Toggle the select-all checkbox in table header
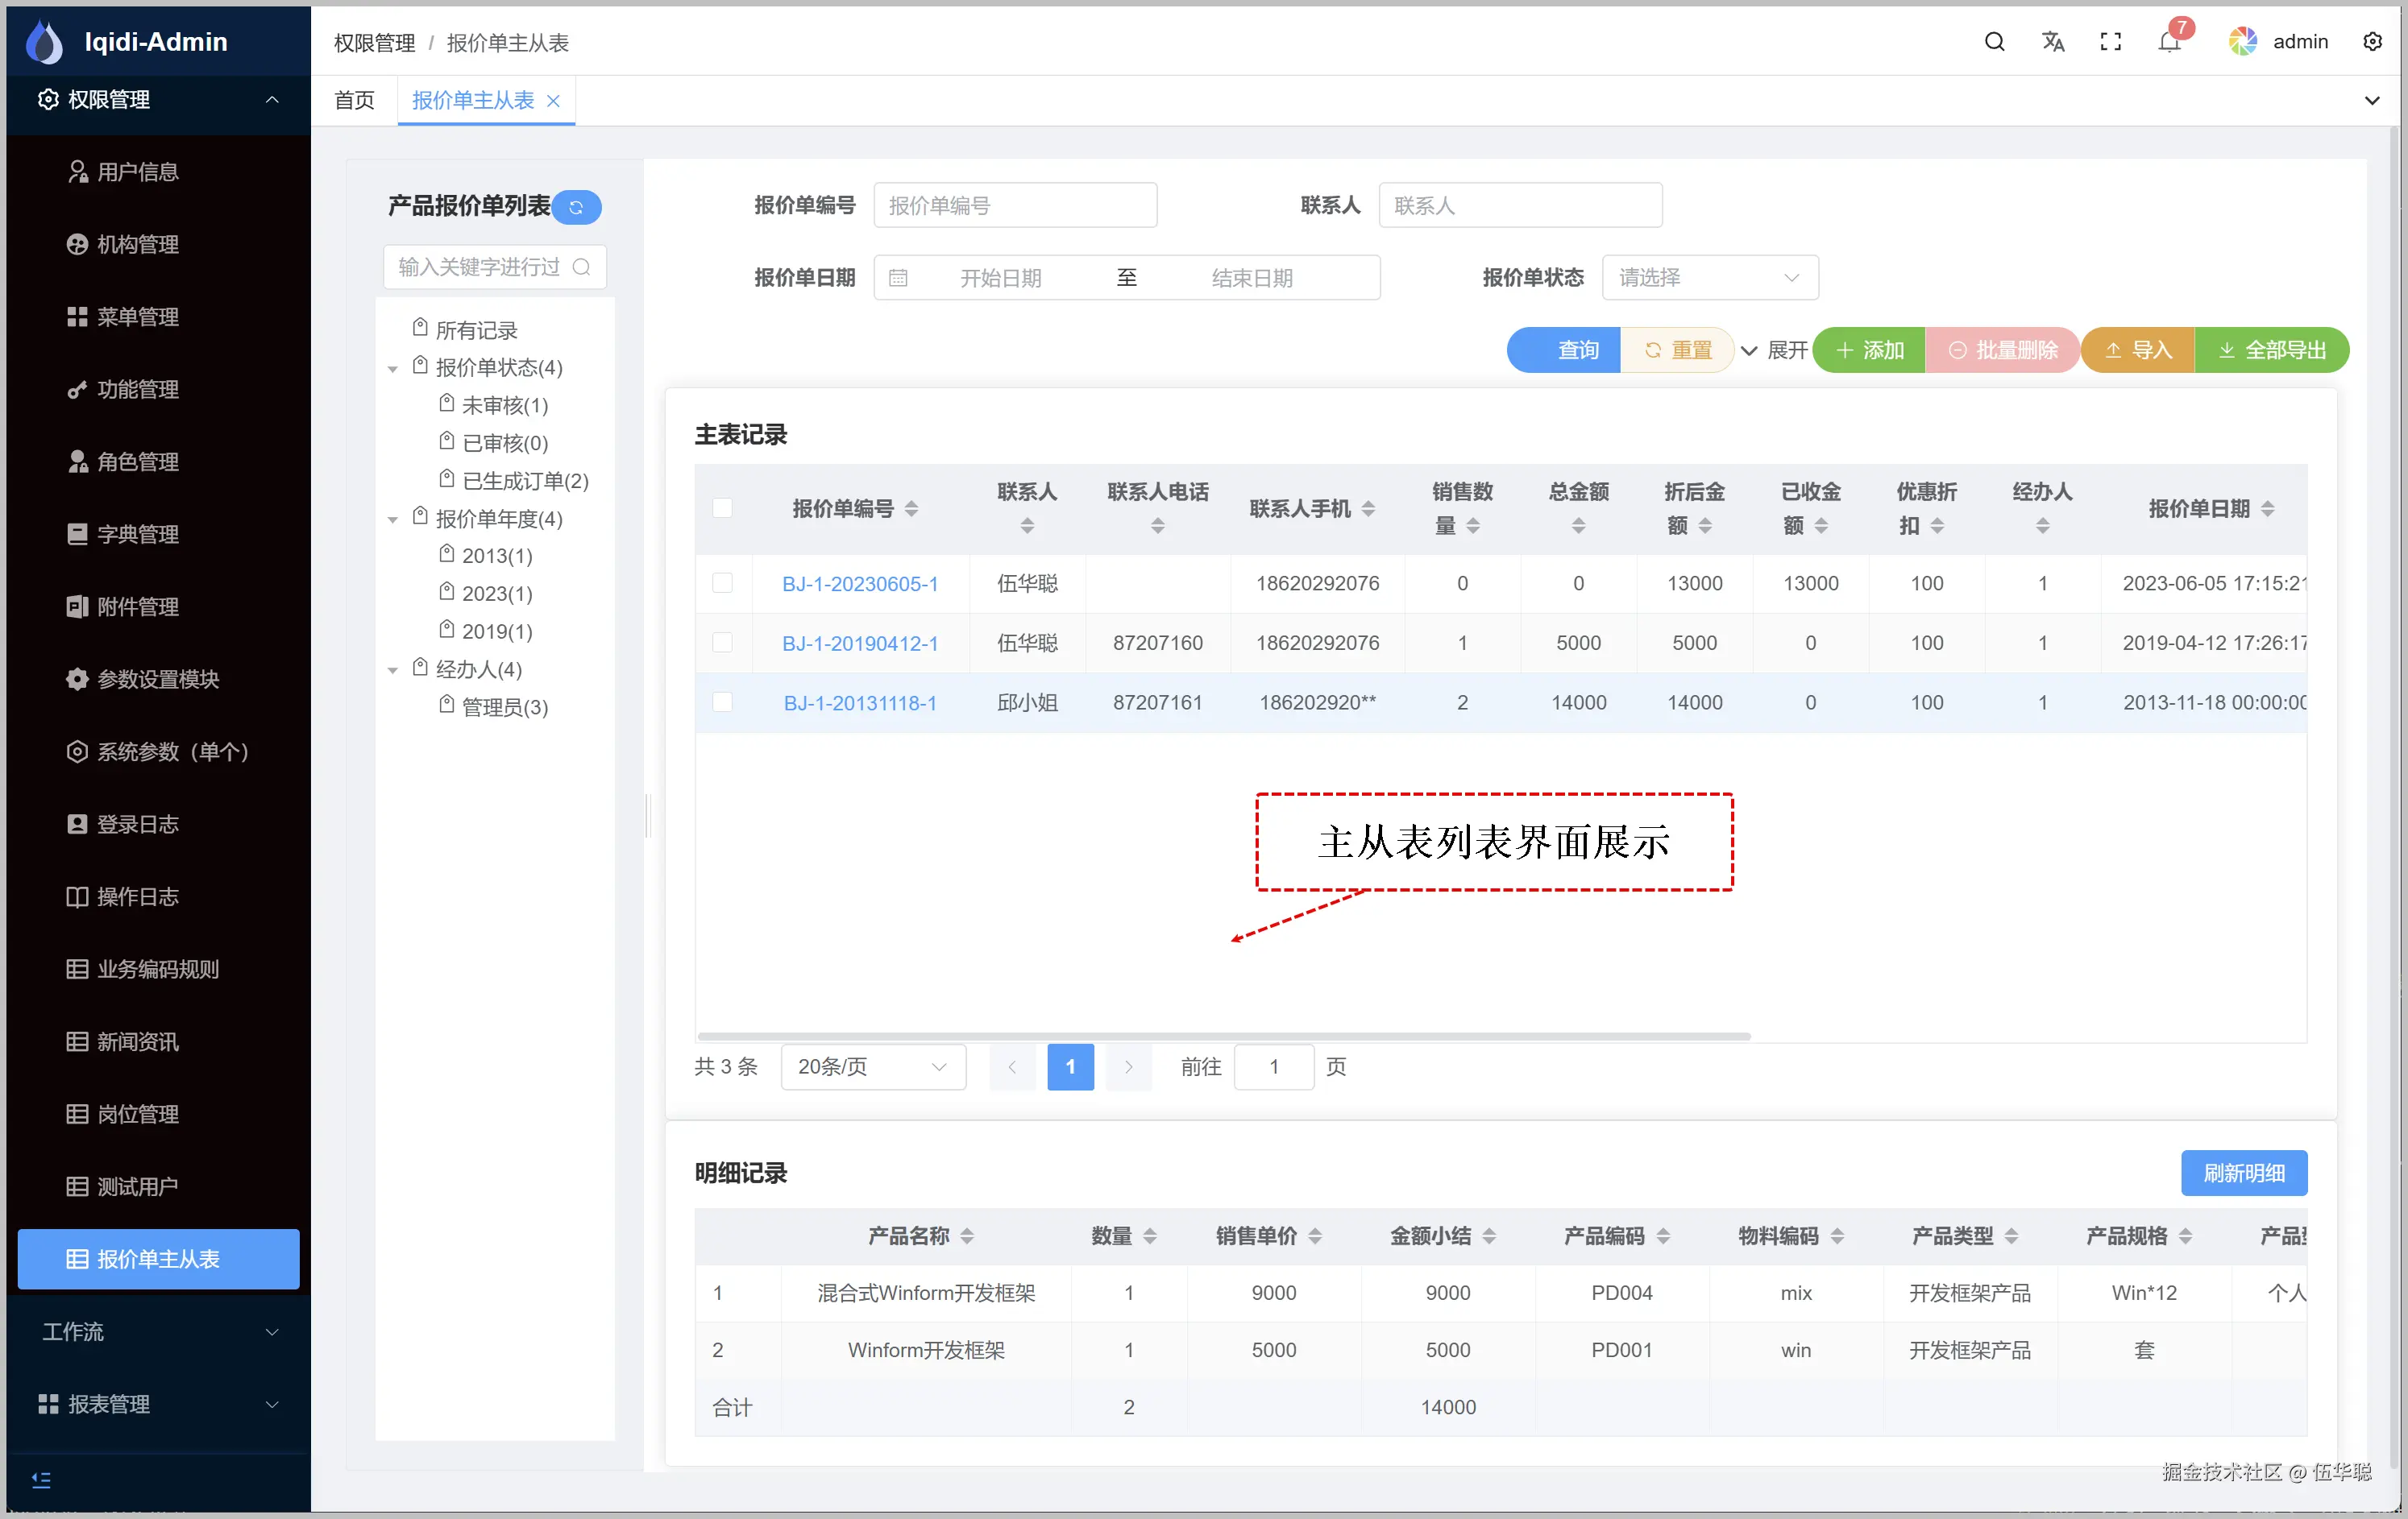2408x1519 pixels. [x=722, y=509]
